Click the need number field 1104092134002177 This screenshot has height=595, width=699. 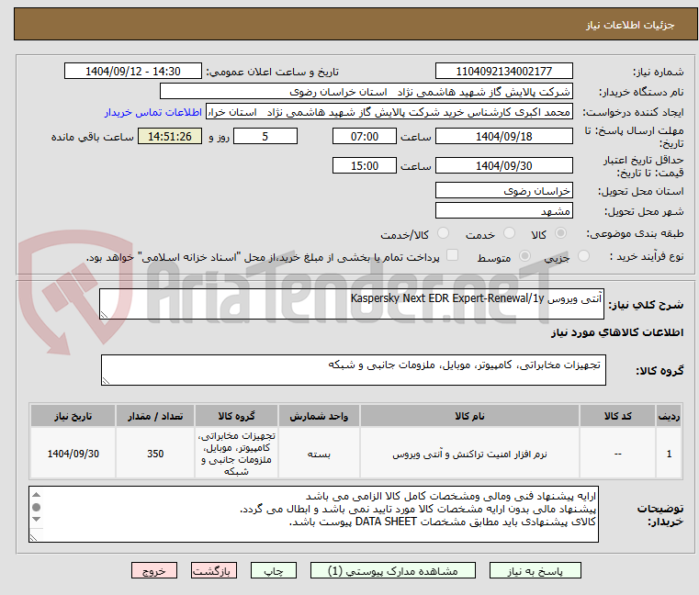[503, 72]
